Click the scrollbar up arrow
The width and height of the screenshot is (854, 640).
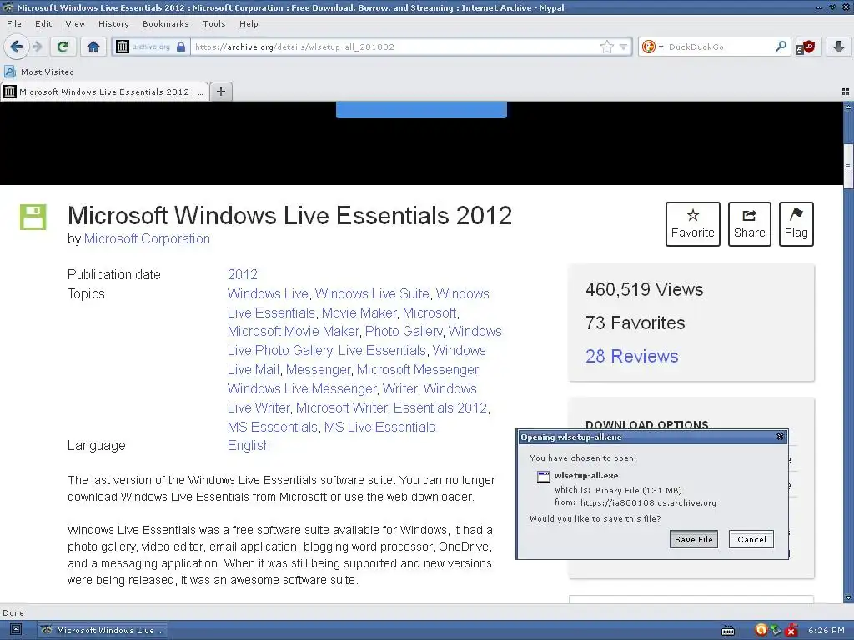(848, 107)
